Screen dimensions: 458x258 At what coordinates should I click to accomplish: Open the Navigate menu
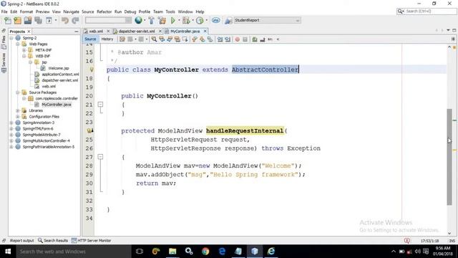(x=72, y=11)
